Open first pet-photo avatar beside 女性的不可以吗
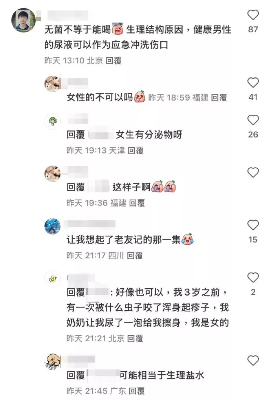The image size is (271, 401). click(53, 84)
